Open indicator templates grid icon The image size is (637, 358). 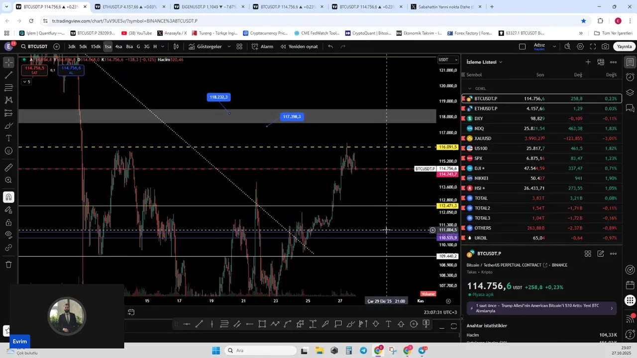[x=239, y=46]
